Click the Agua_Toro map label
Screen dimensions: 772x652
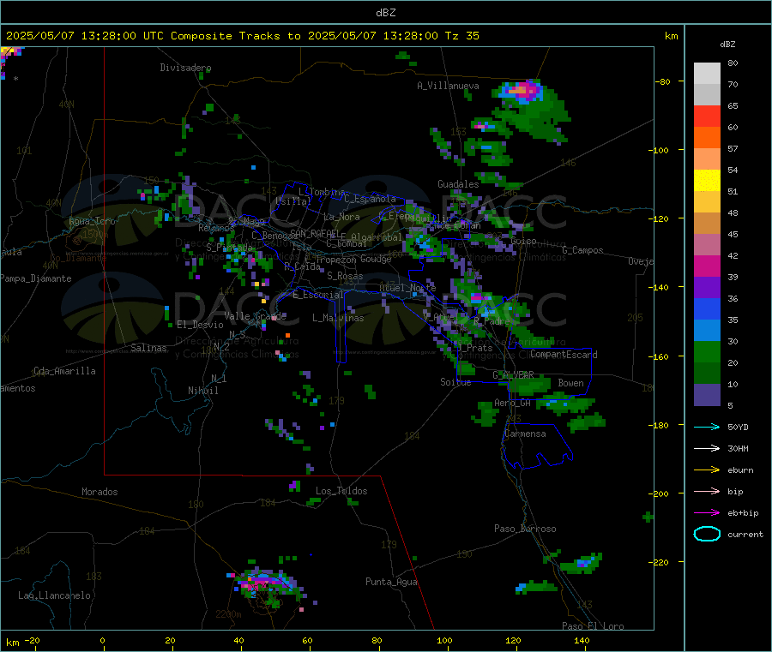(92, 221)
